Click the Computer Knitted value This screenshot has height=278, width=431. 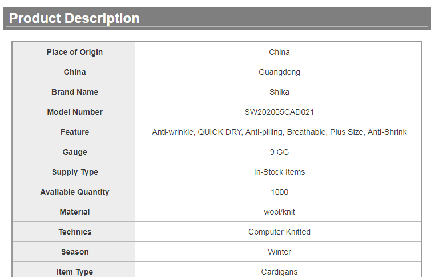[x=279, y=232]
